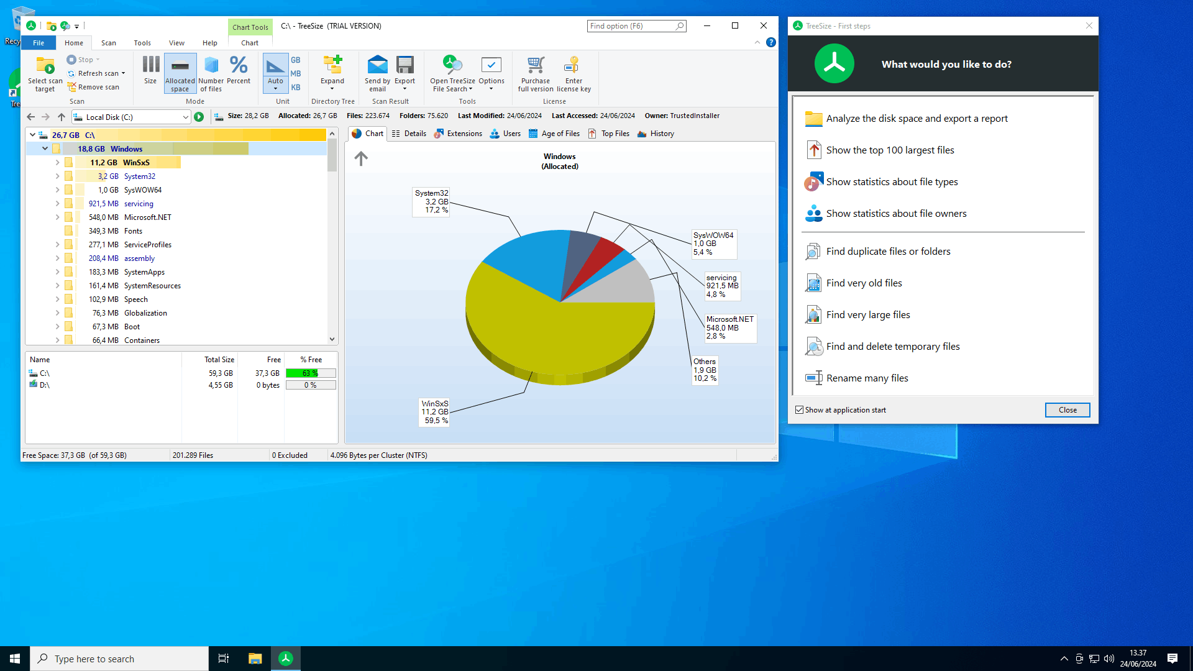Screen dimensions: 1193x671
Task: Expand the servicing folder
Action: pos(57,203)
